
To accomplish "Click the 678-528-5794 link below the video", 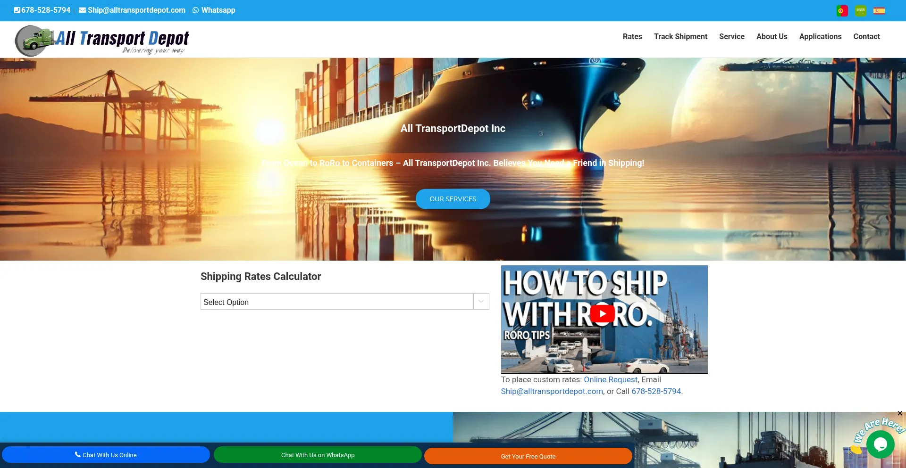I will 656,391.
